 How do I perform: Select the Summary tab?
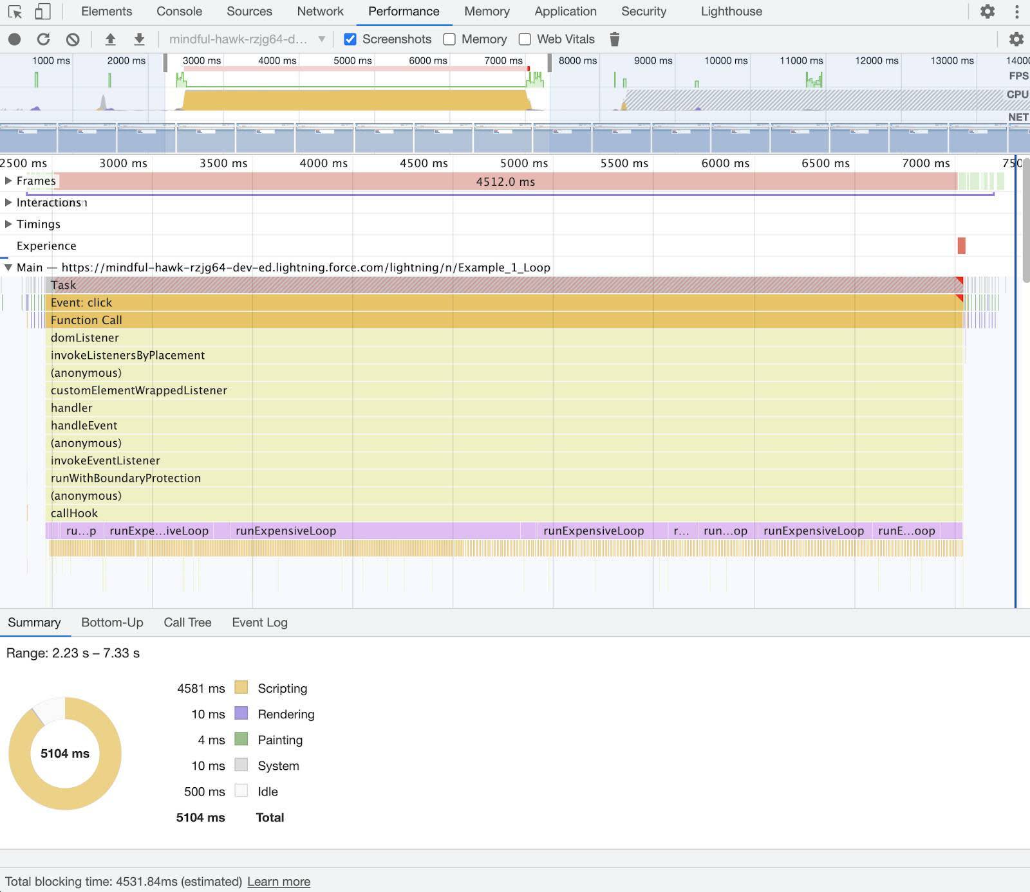point(34,623)
